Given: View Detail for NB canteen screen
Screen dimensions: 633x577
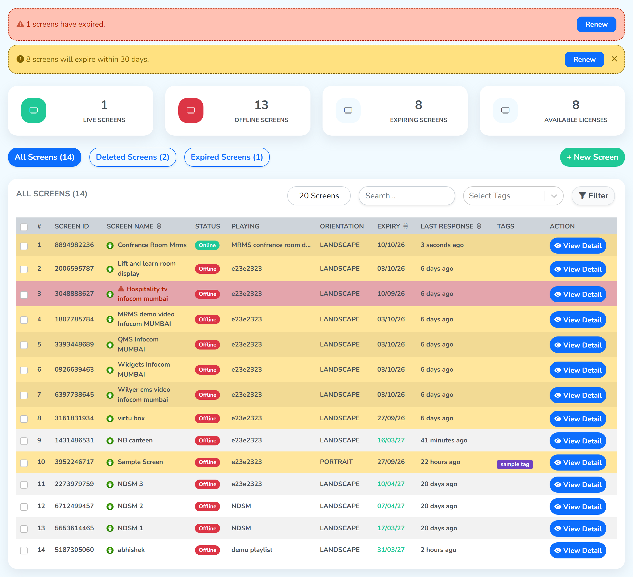Looking at the screenshot, I should click(x=578, y=441).
